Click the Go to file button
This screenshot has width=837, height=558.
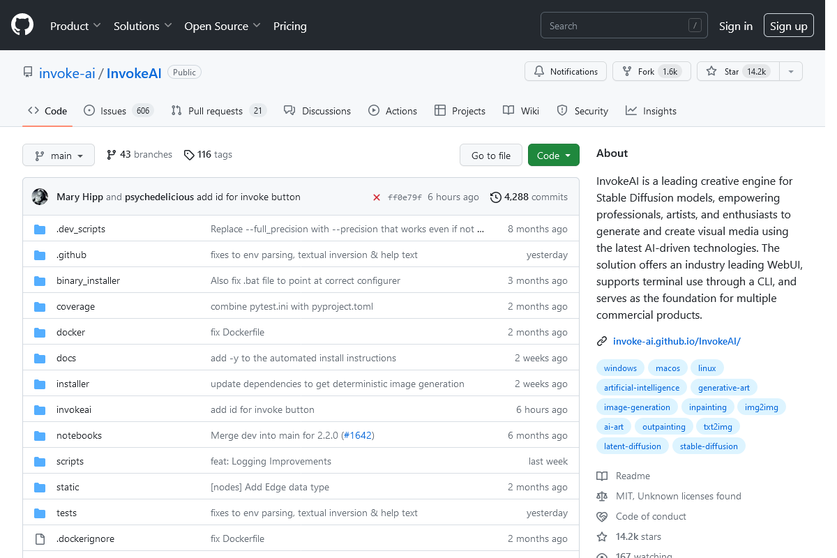[490, 155]
